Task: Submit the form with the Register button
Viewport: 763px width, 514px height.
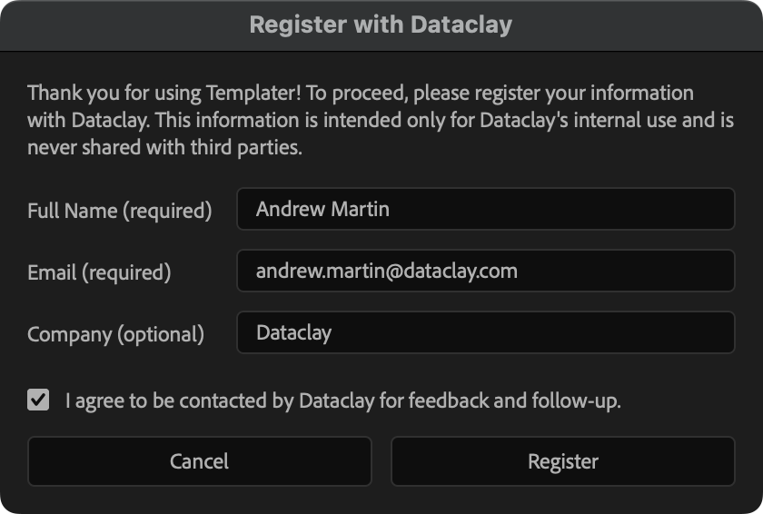Action: (562, 461)
